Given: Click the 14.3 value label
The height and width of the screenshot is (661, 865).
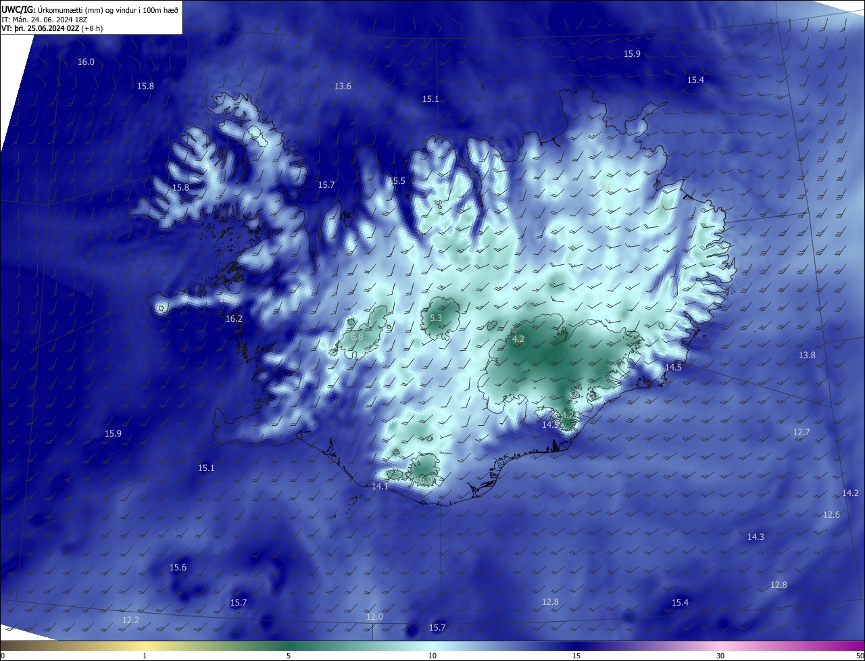Looking at the screenshot, I should coord(756,537).
